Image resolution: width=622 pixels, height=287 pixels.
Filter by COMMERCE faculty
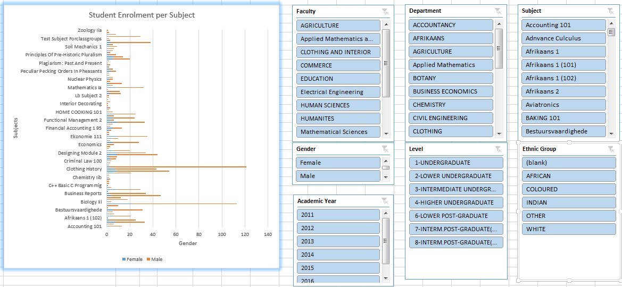(x=338, y=65)
